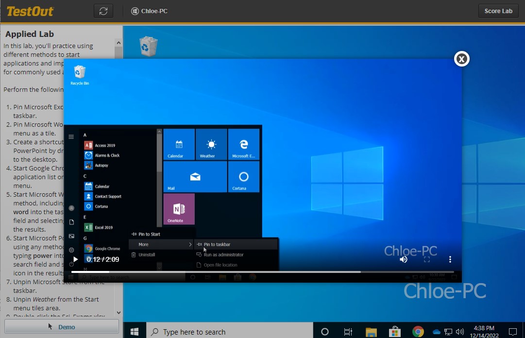Open the Windows Start menu
The height and width of the screenshot is (338, 525).
135,332
